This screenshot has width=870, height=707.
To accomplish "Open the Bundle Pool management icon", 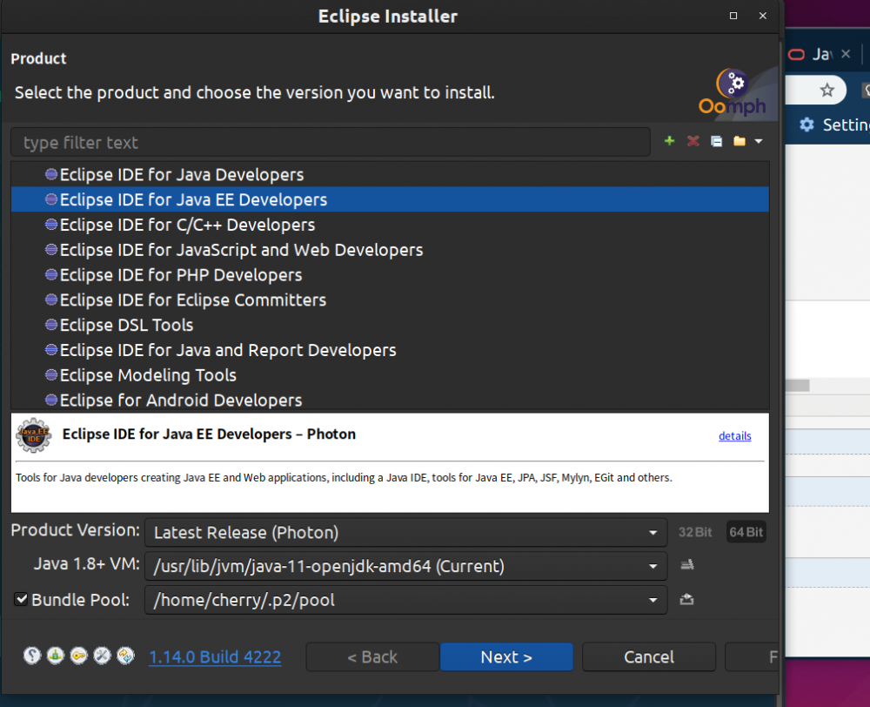I will click(686, 600).
